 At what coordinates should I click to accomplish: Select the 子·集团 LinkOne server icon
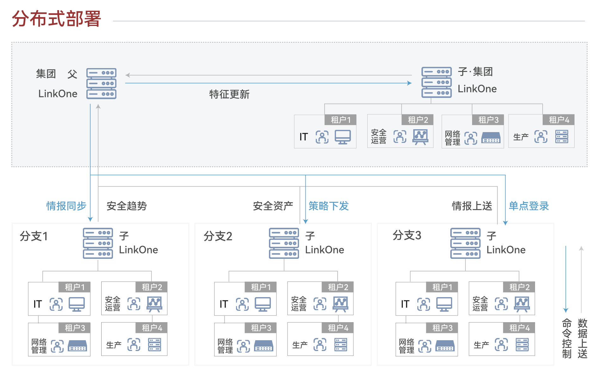coord(436,82)
